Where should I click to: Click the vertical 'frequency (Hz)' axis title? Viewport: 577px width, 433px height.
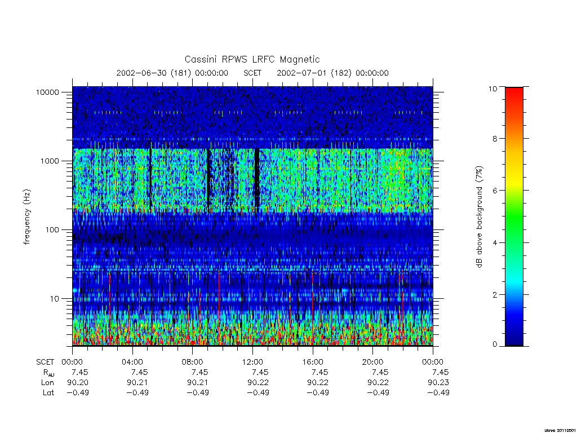tap(26, 217)
